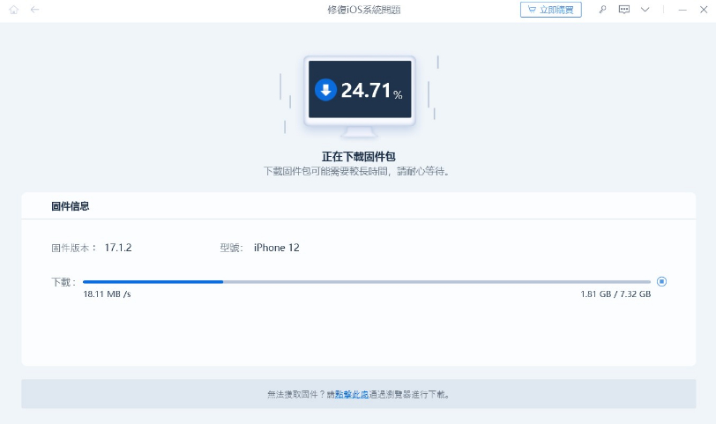Open registration with the key icon
The height and width of the screenshot is (424, 716).
click(x=602, y=10)
